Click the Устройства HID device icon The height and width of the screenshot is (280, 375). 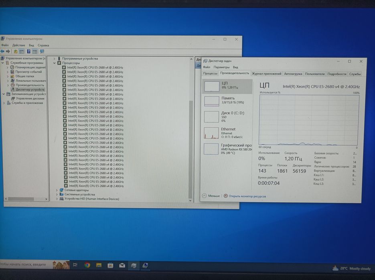click(61, 199)
